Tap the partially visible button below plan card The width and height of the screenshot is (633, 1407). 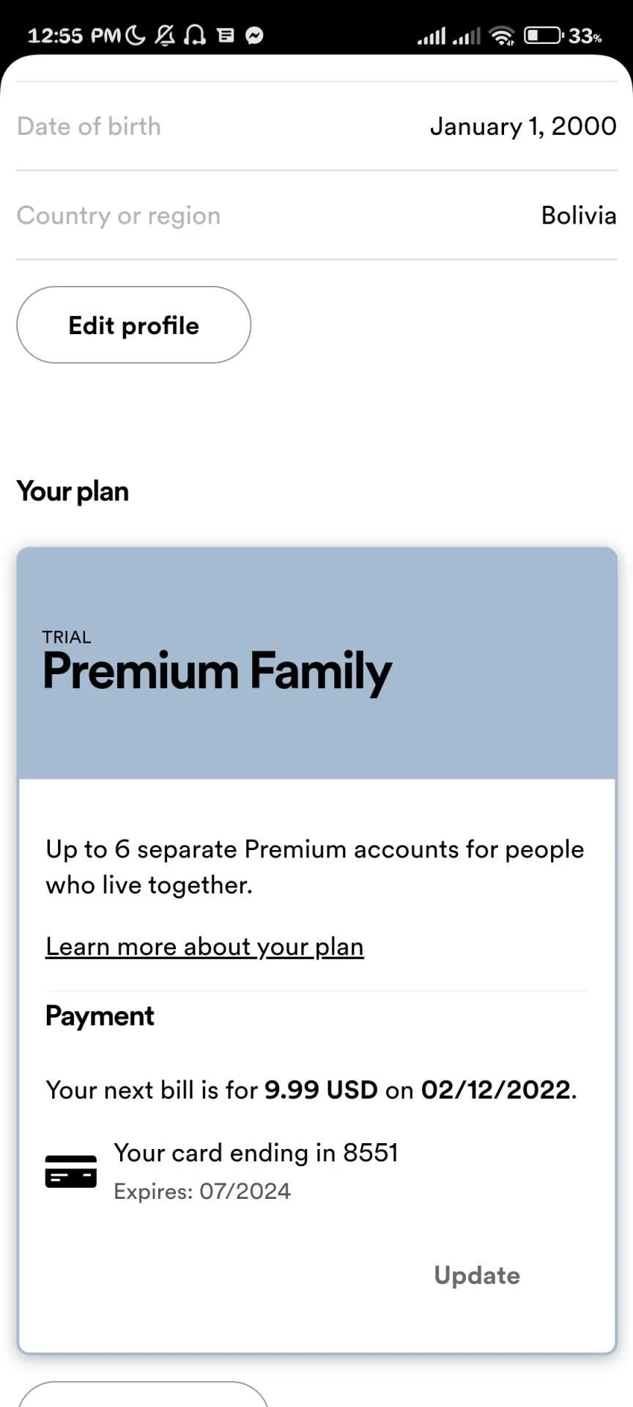pos(143,1394)
